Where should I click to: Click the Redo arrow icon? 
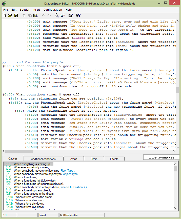49,15
